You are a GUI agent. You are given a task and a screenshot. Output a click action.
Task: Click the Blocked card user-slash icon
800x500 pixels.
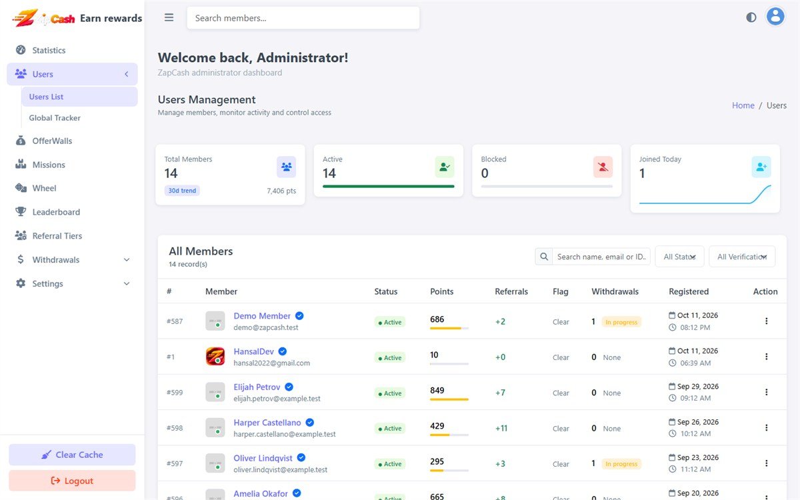coord(603,167)
